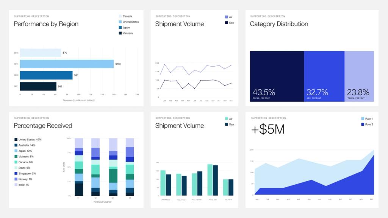Click the Performance by Region title
The width and height of the screenshot is (388, 218).
pyautogui.click(x=46, y=24)
